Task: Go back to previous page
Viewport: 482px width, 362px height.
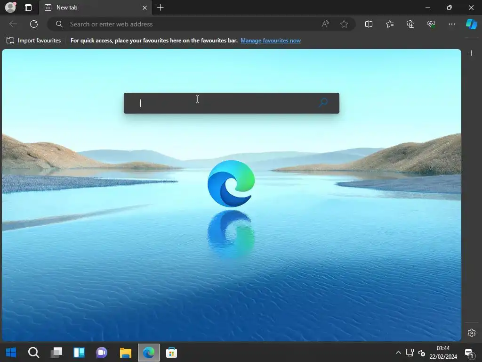Action: pos(13,24)
